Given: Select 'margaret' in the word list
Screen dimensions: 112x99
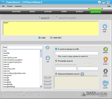Looking at the screenshot, I should 7,75.
